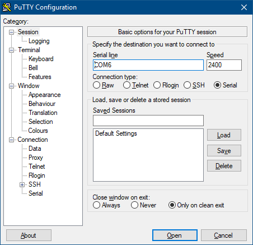253x245 pixels.
Task: Collapse the Terminal tree node
Action: (x=12, y=50)
